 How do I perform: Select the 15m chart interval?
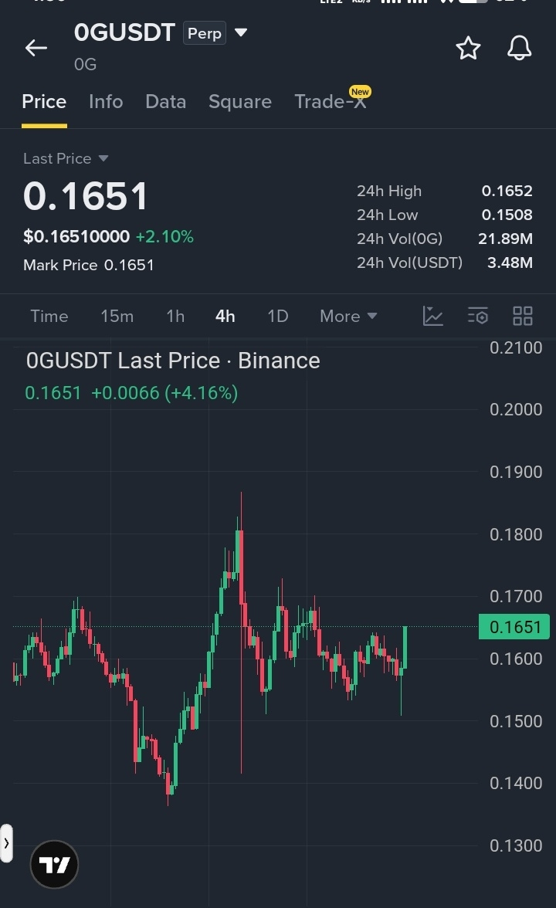point(117,317)
